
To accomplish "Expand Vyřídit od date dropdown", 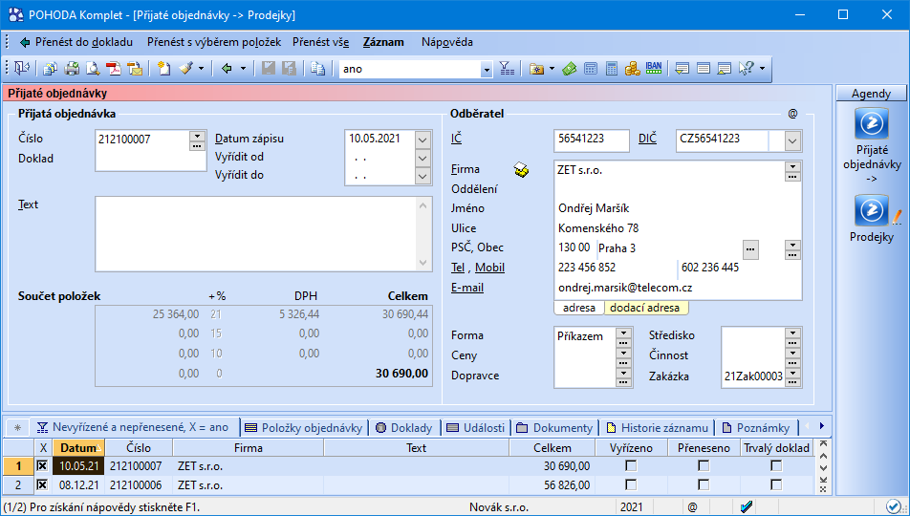I will click(423, 158).
